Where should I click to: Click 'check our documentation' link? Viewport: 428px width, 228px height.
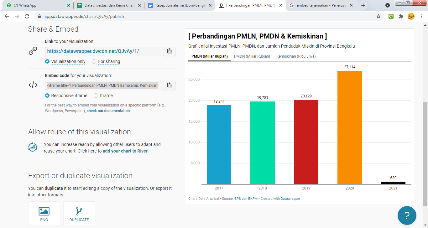[x=108, y=111]
